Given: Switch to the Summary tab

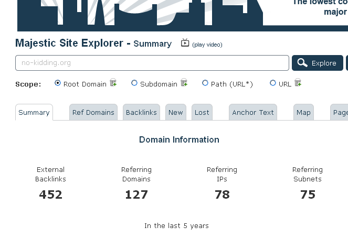Looking at the screenshot, I should click(34, 112).
